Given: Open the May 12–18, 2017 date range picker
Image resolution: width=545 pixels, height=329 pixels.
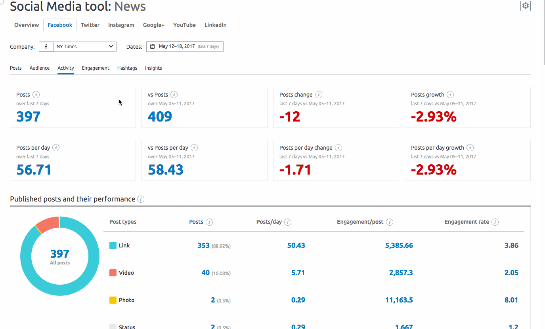Looking at the screenshot, I should pos(185,47).
